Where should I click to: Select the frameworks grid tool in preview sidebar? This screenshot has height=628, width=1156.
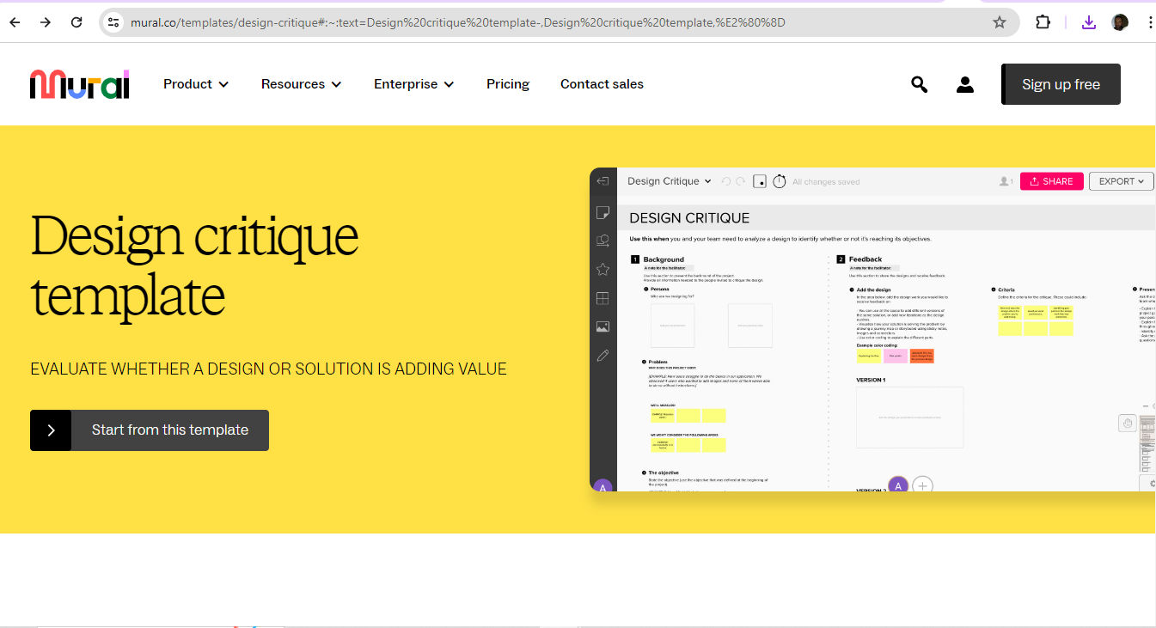point(602,298)
